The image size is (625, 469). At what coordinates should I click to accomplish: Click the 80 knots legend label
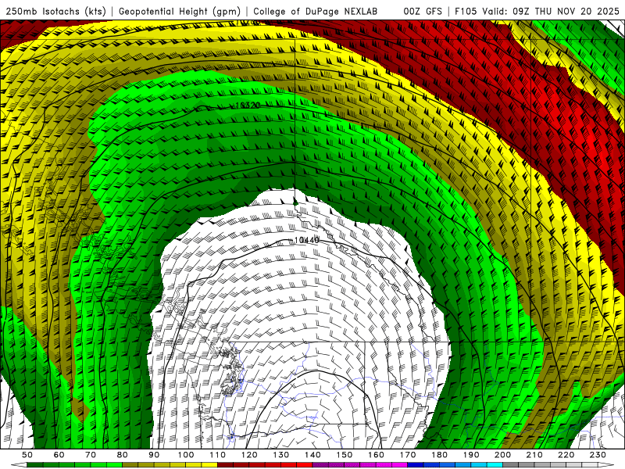123,455
